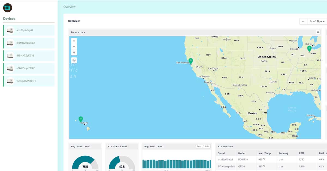The image size is (327, 171).
Task: Click the generator icon beside acz8bpA5ajz6
Action: click(10, 30)
